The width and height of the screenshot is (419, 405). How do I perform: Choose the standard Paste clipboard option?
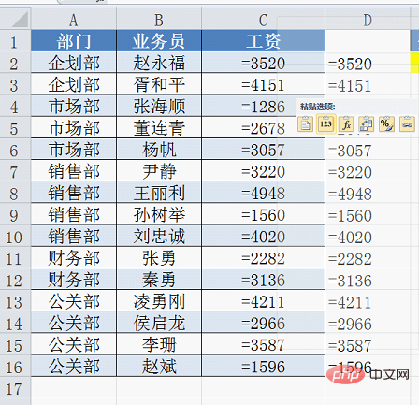305,124
